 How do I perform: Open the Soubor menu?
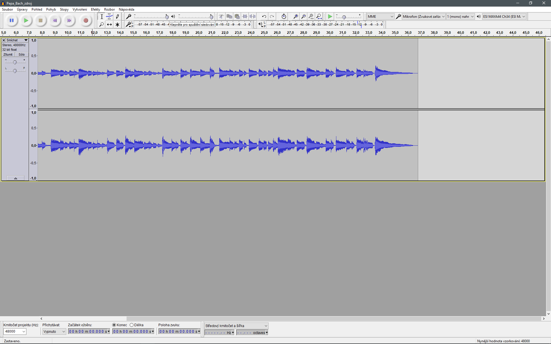[7, 9]
